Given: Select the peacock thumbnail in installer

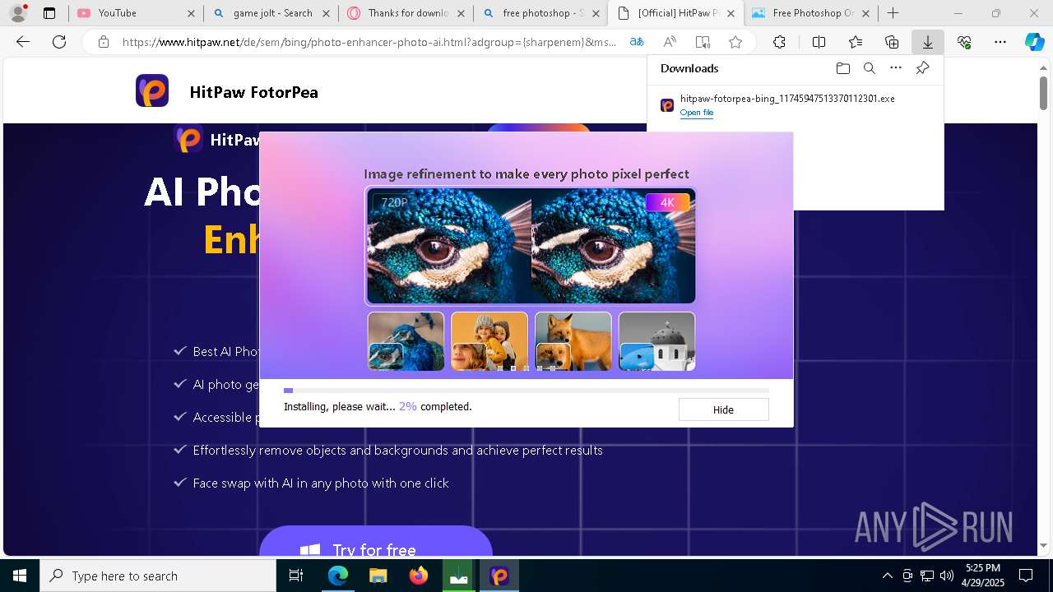Looking at the screenshot, I should (x=406, y=341).
